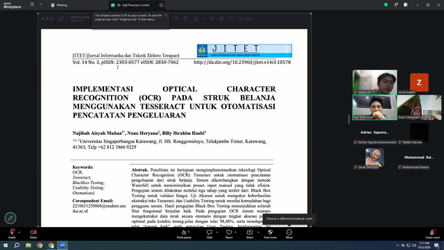
Task: Open File Explorer from taskbar
Action: tap(28, 245)
